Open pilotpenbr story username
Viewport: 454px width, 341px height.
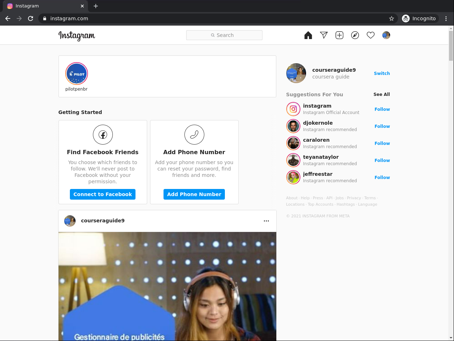(x=76, y=89)
